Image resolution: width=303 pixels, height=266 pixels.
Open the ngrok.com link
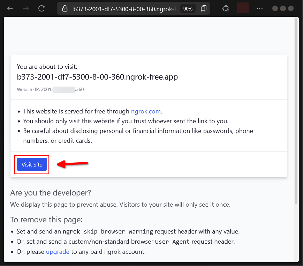[x=146, y=111]
